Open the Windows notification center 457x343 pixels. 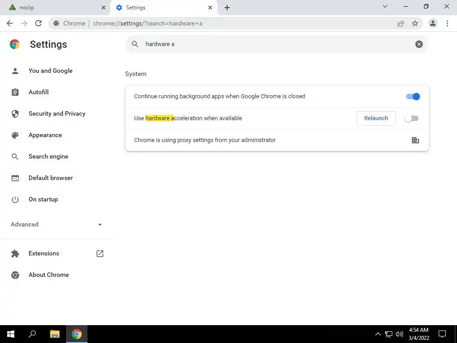tap(442, 334)
